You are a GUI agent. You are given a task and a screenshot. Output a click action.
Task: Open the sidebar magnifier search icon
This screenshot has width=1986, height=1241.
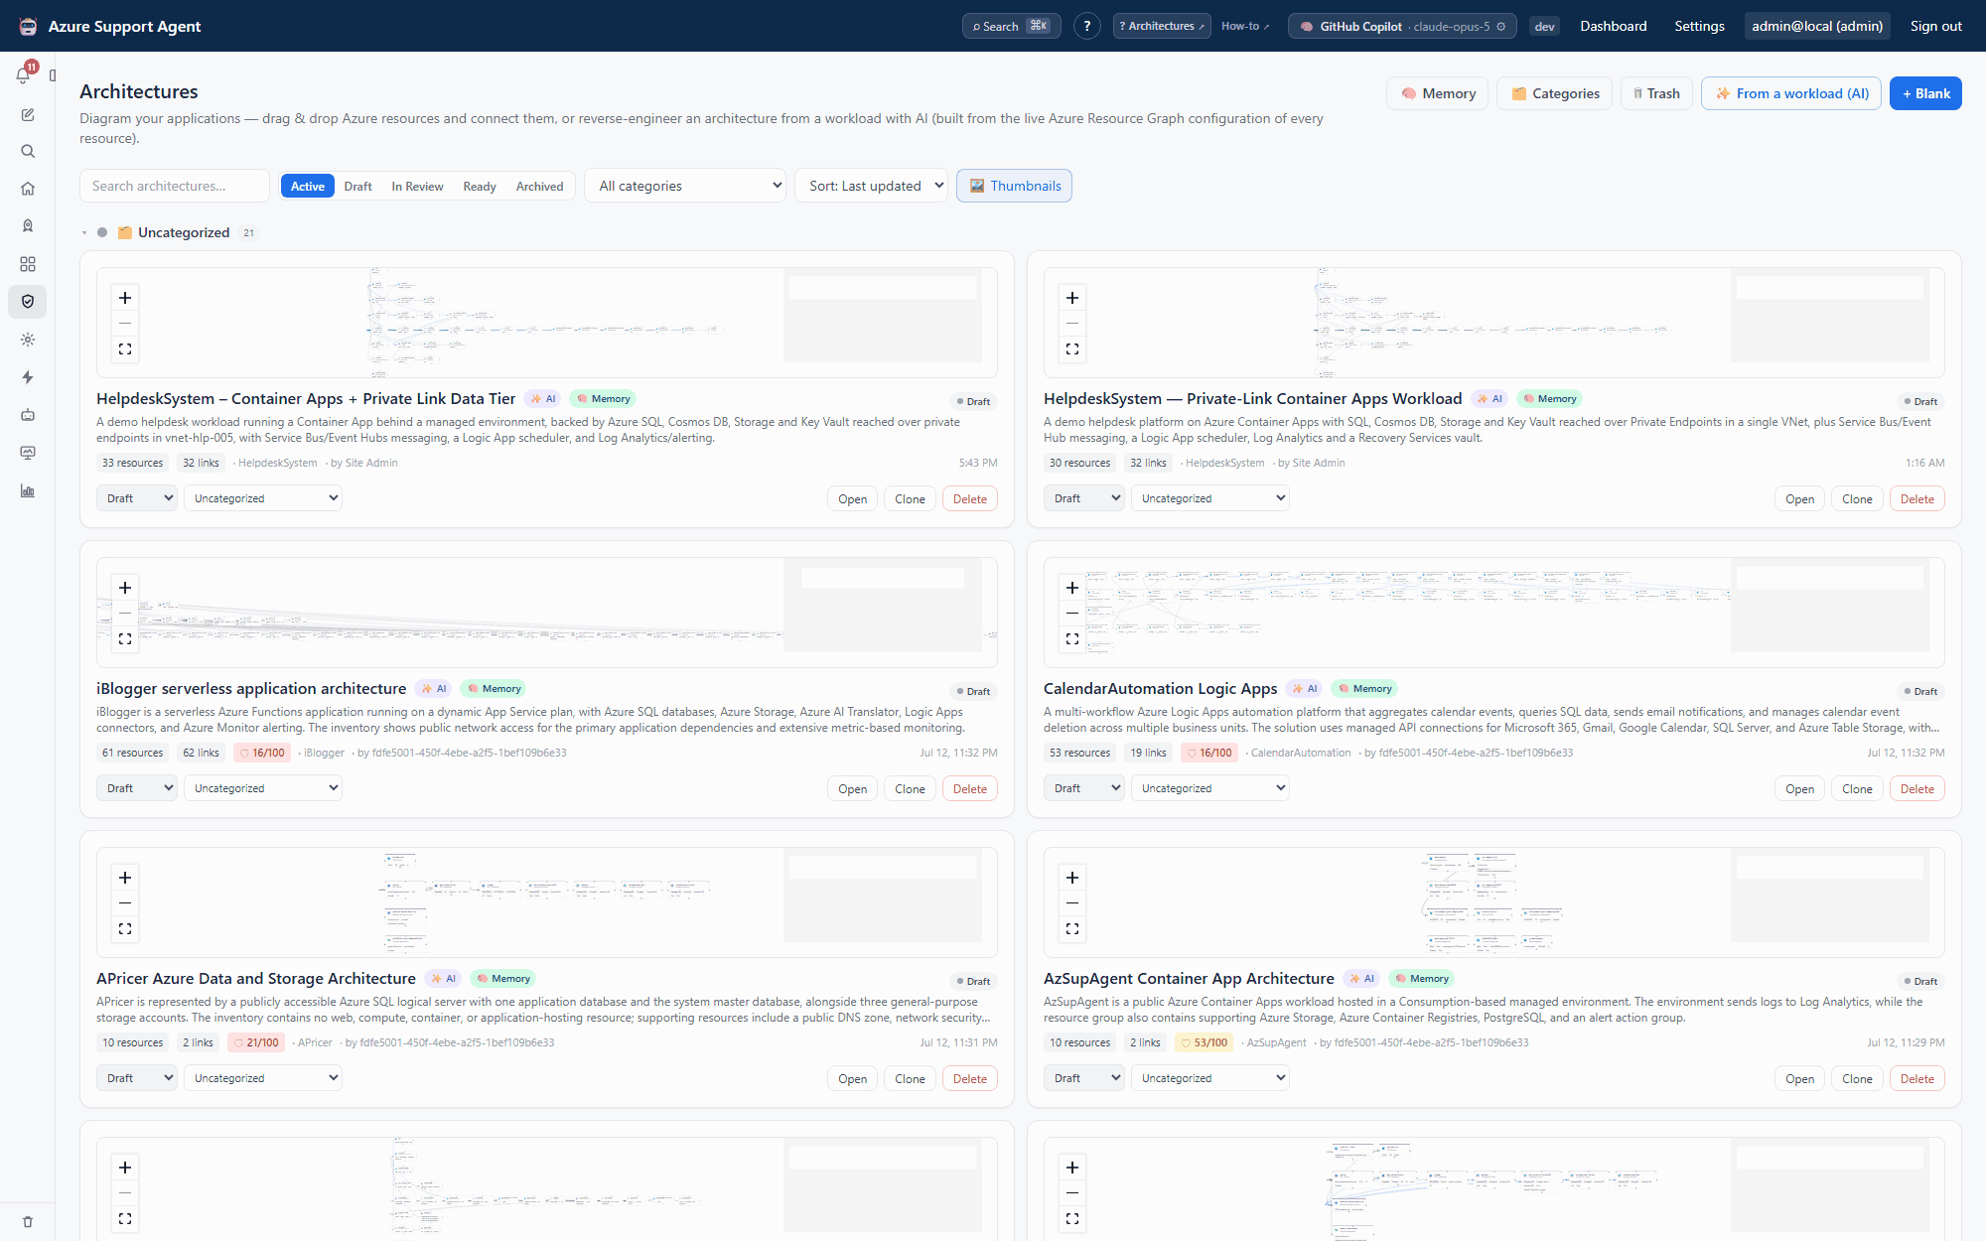tap(28, 152)
